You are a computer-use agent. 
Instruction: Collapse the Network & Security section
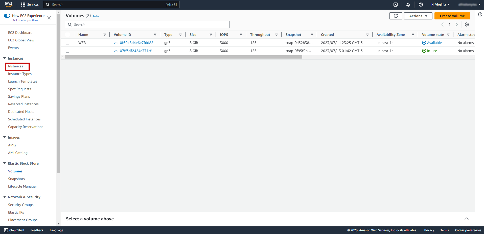point(5,197)
